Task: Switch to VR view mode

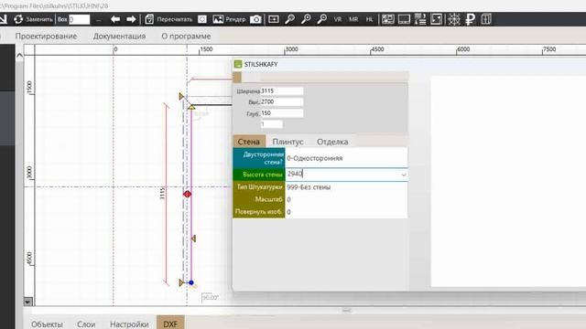Action: click(x=338, y=19)
